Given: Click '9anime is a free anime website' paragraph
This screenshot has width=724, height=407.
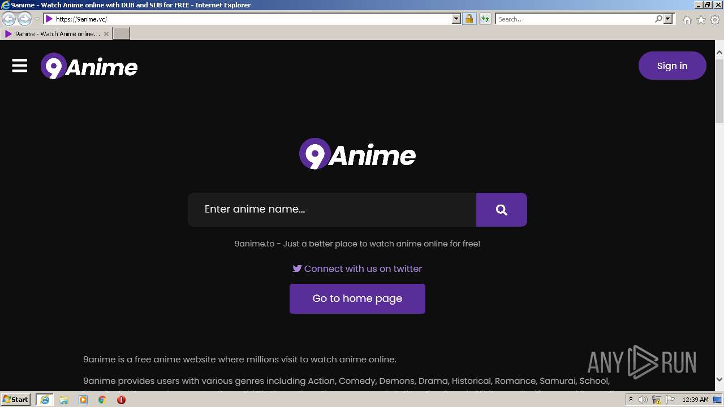Looking at the screenshot, I should [x=240, y=360].
